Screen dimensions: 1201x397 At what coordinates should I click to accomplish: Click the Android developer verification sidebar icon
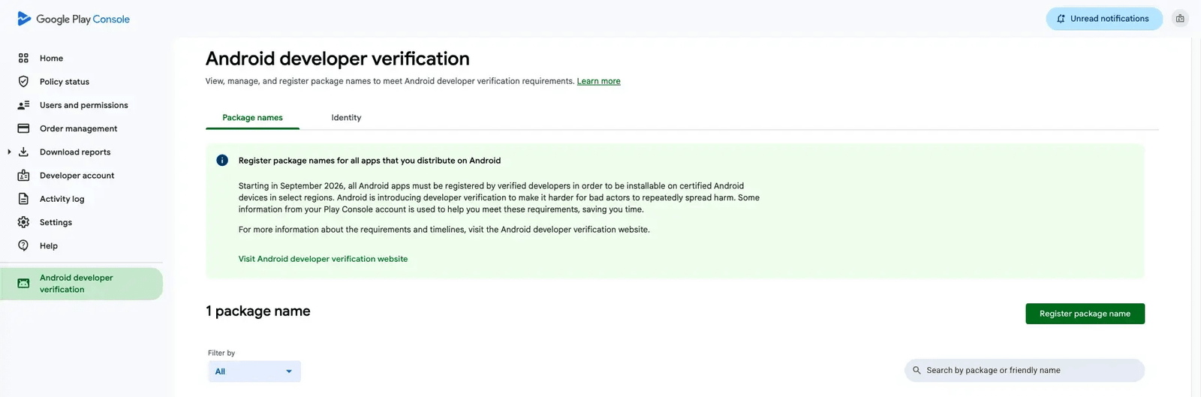[23, 284]
